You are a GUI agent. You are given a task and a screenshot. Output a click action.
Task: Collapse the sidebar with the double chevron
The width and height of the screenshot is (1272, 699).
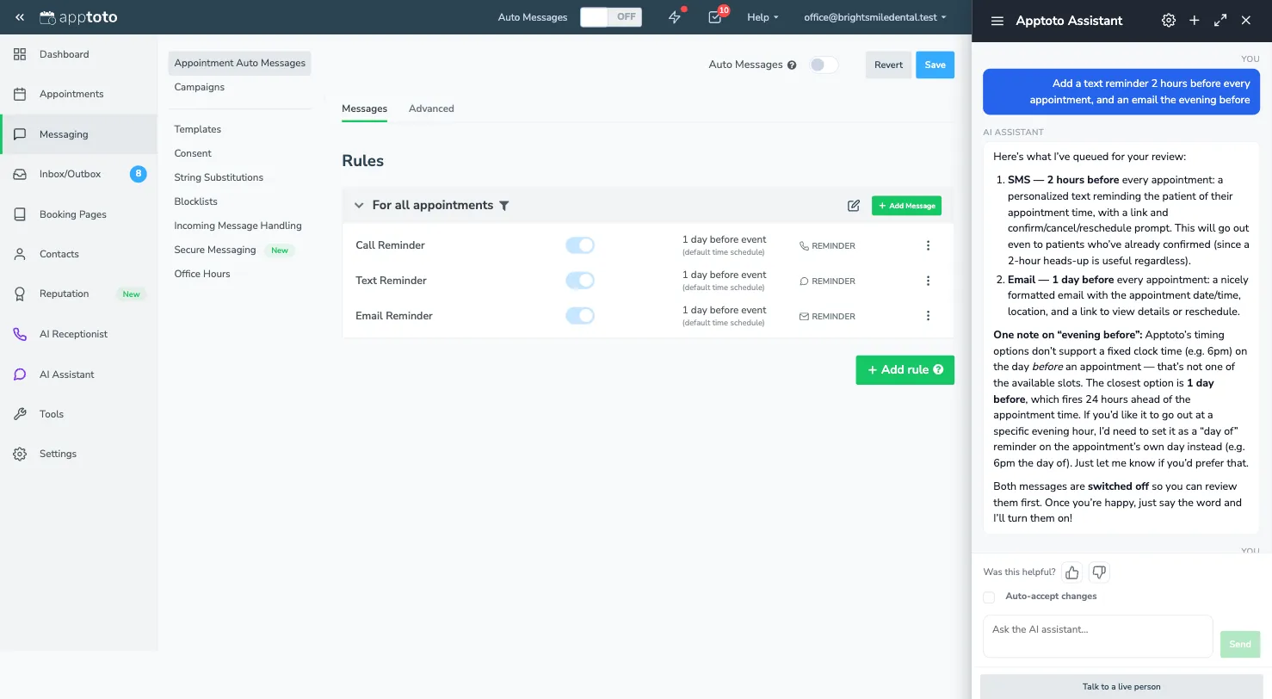tap(20, 17)
